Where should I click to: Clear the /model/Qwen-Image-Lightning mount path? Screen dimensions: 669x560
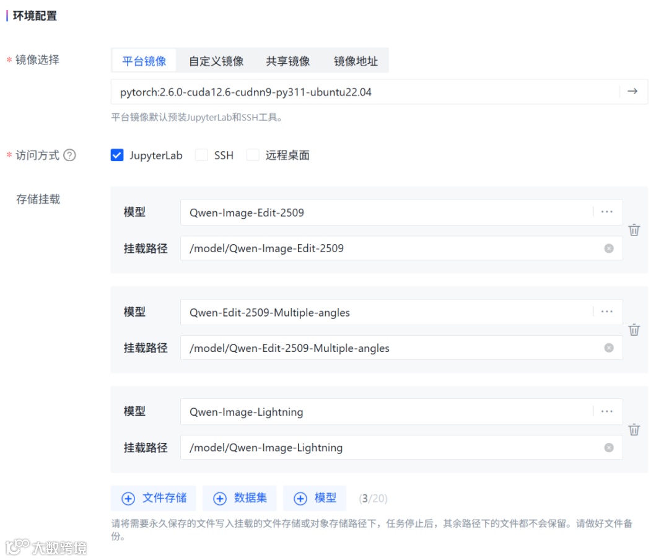(x=609, y=447)
